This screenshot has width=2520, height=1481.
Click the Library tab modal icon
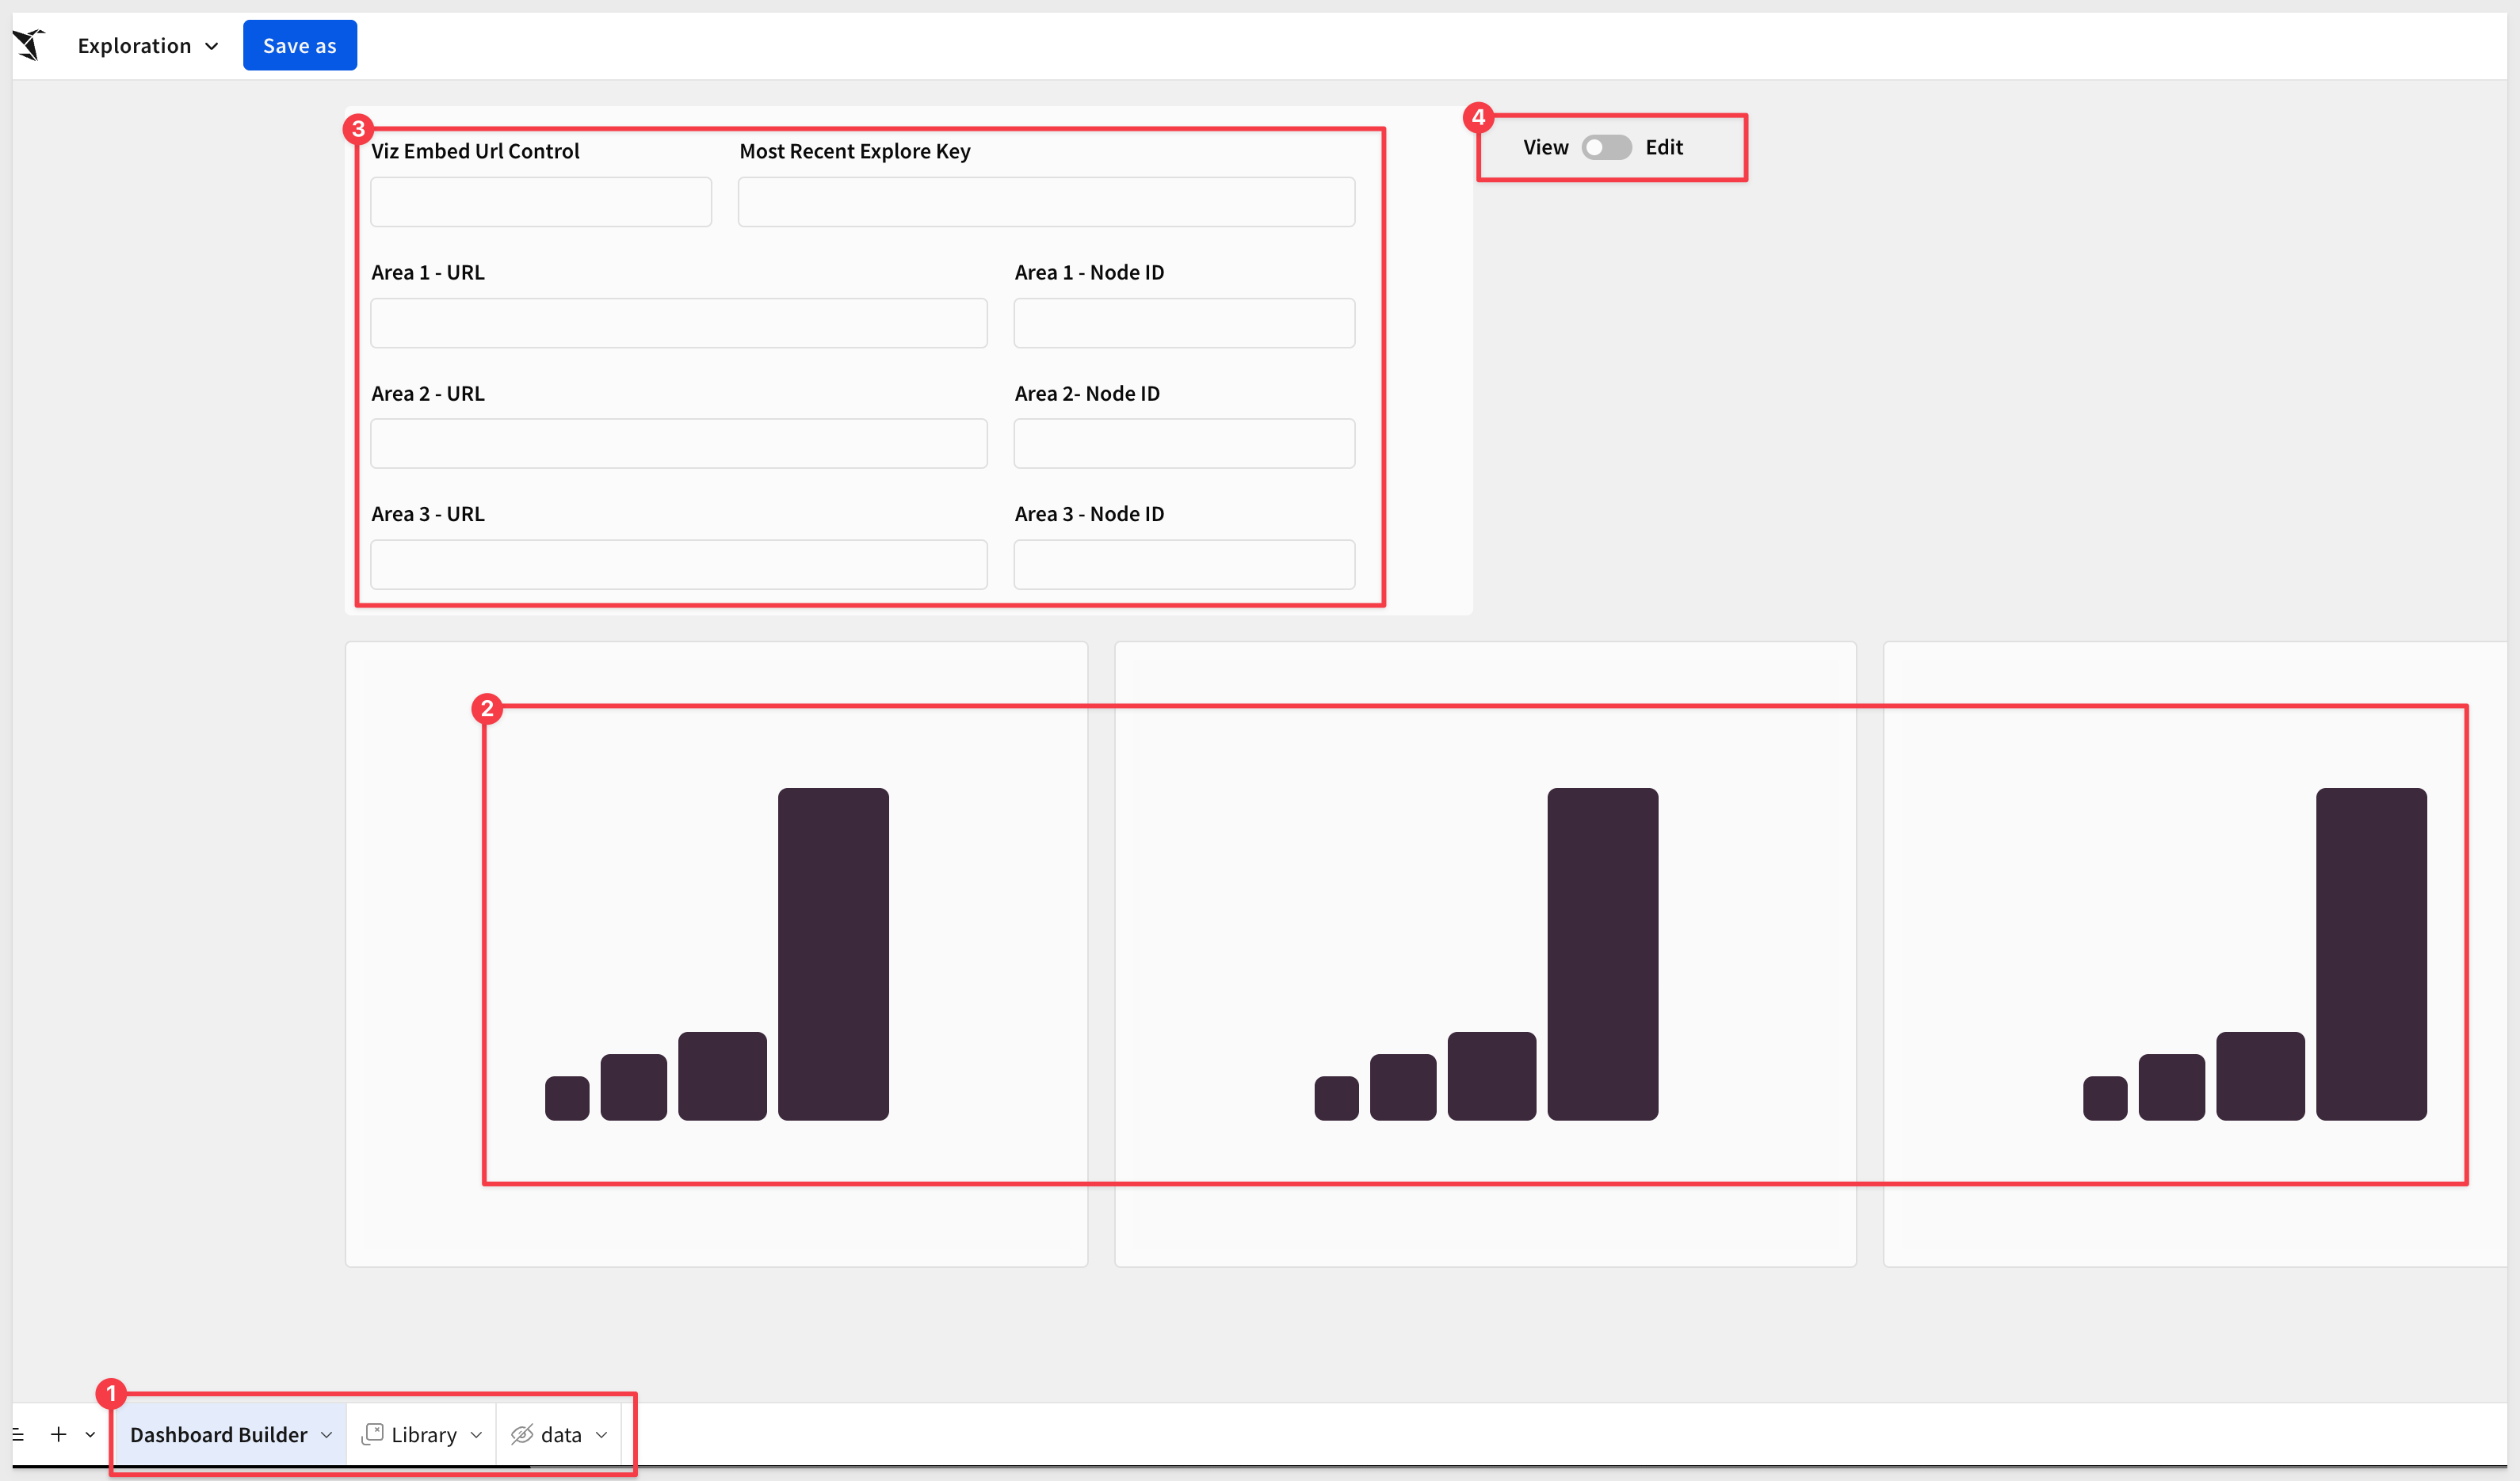(x=372, y=1434)
